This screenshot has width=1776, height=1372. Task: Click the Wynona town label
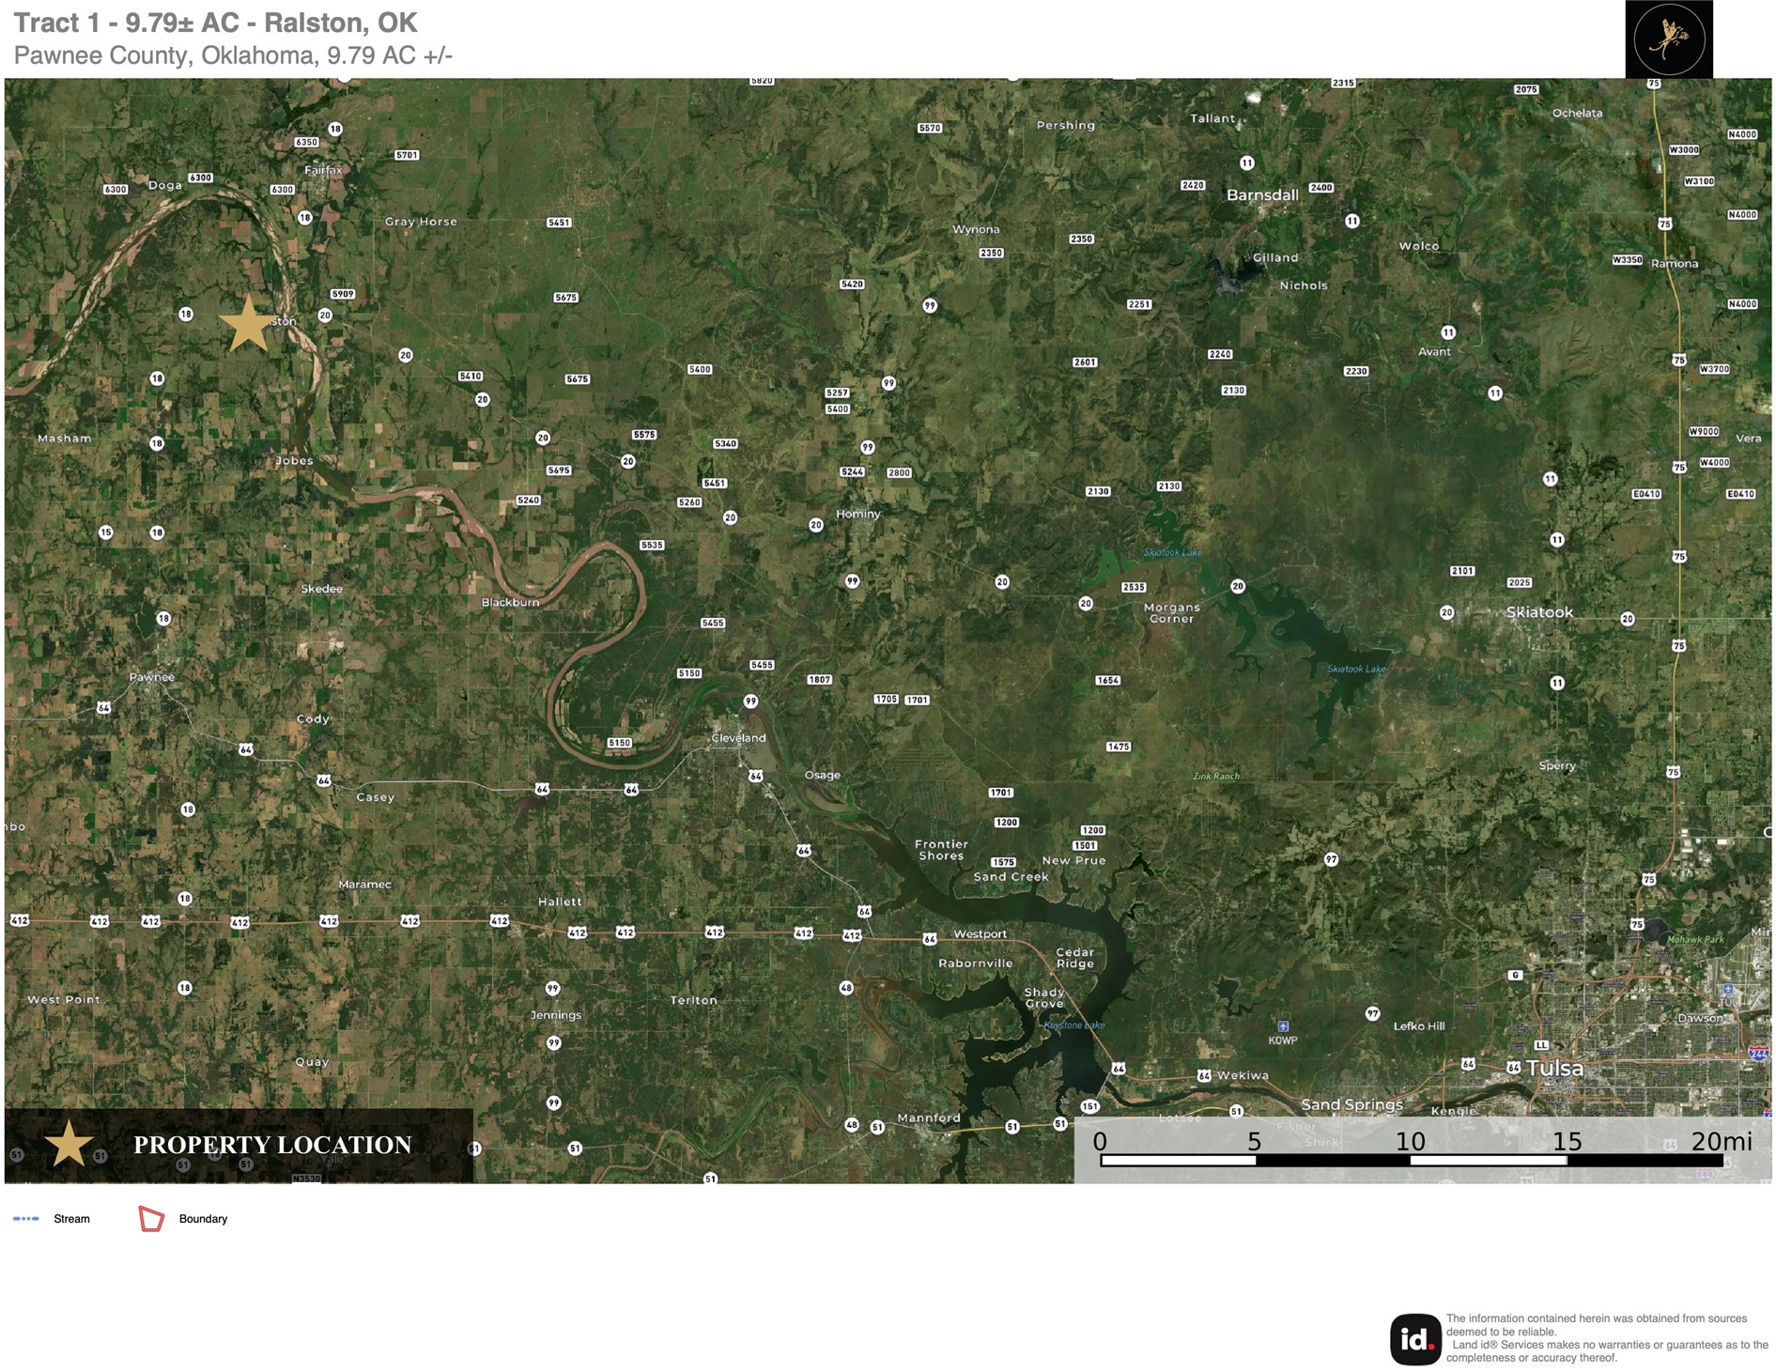click(976, 229)
